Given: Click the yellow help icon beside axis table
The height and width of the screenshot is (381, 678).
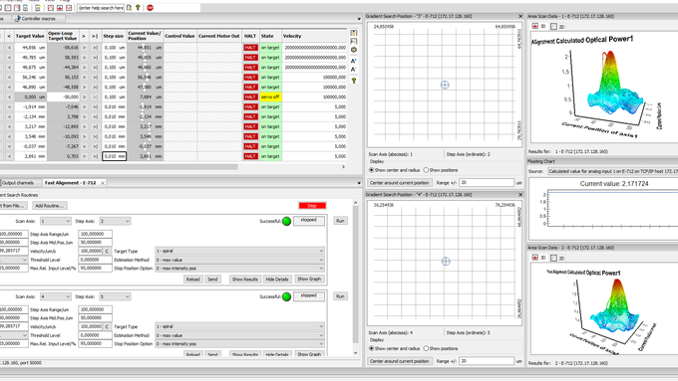Looking at the screenshot, I should pyautogui.click(x=354, y=81).
